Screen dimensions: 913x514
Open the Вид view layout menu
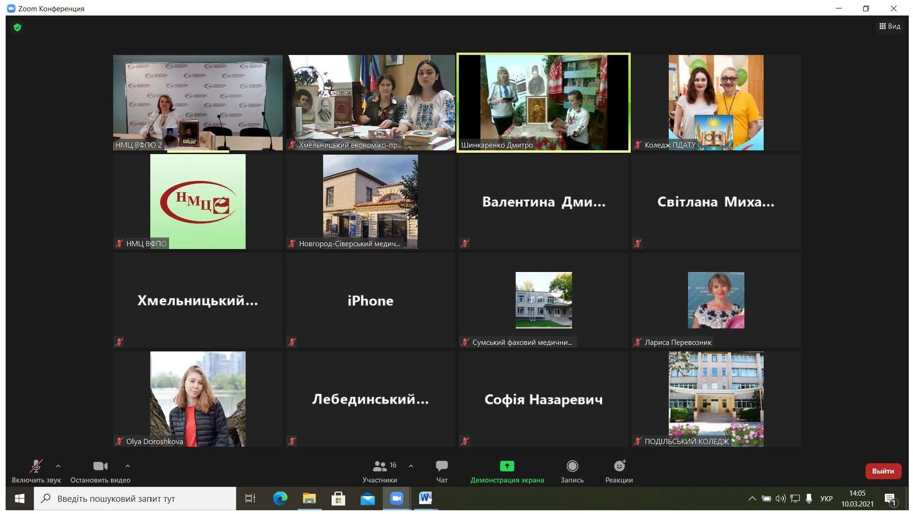coord(890,26)
